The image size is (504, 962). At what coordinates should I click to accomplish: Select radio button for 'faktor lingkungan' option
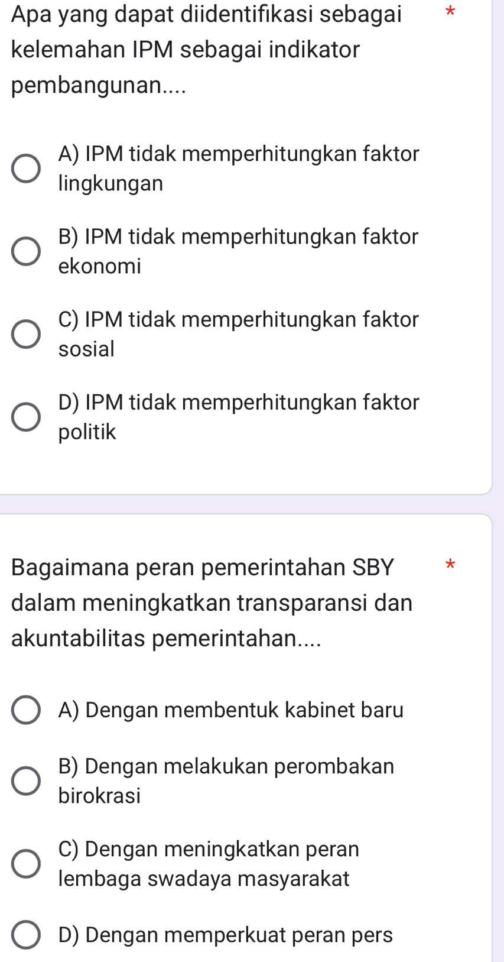(27, 169)
